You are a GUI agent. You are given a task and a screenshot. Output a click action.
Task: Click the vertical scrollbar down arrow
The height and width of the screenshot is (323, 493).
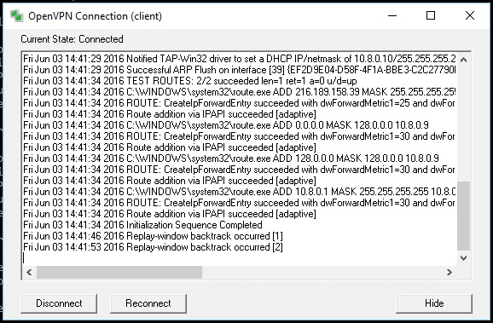(x=463, y=258)
